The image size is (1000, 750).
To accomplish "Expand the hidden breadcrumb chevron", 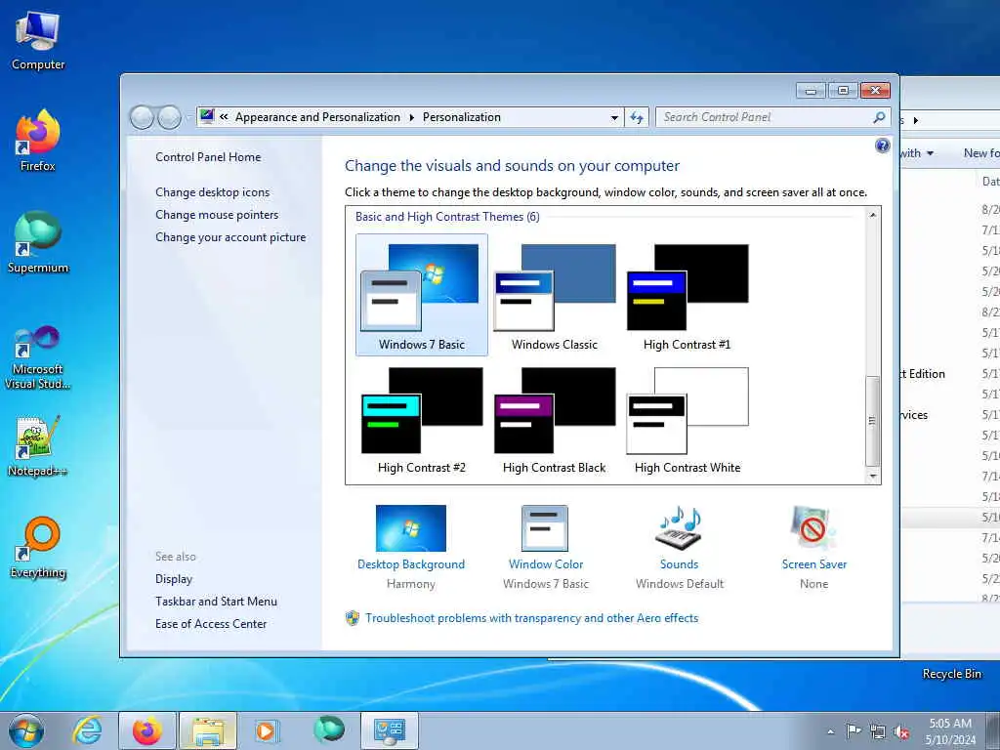I will coord(224,117).
